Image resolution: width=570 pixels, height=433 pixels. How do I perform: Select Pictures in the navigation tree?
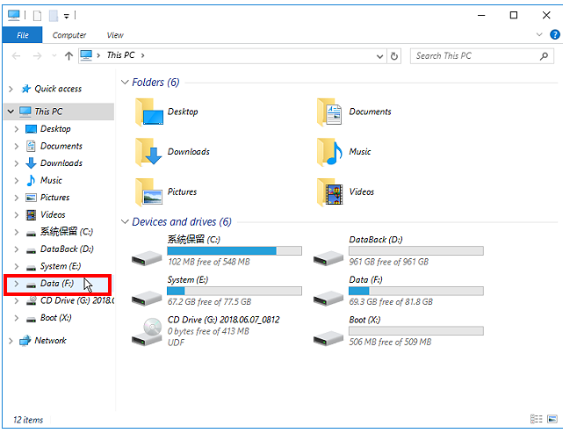pos(54,198)
